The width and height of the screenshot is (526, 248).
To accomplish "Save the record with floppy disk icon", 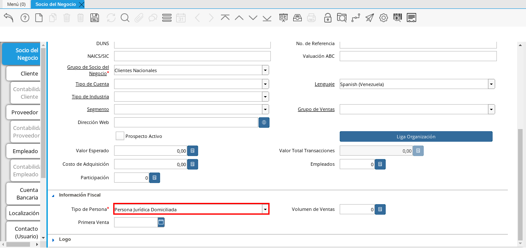I will pyautogui.click(x=95, y=18).
